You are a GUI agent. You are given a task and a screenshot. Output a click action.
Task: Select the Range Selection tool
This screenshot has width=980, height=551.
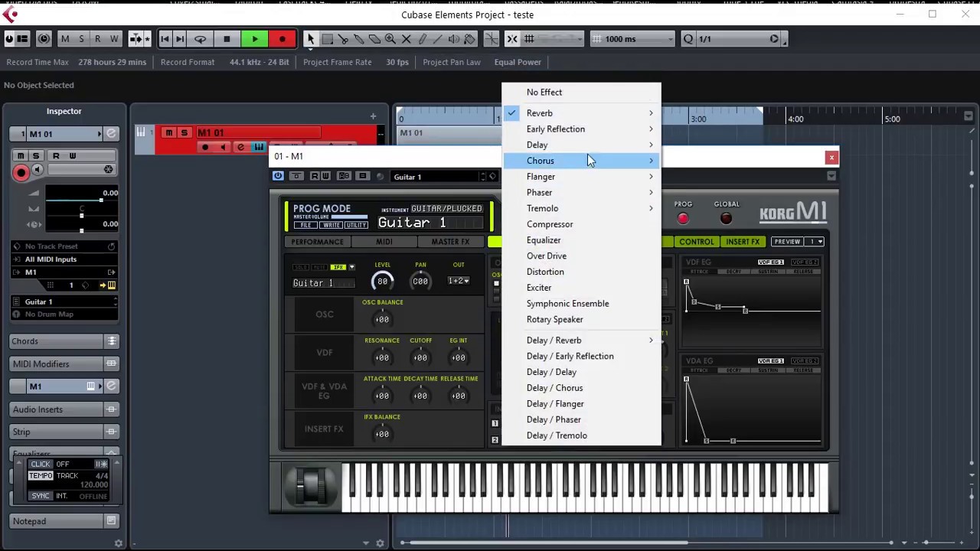point(327,39)
